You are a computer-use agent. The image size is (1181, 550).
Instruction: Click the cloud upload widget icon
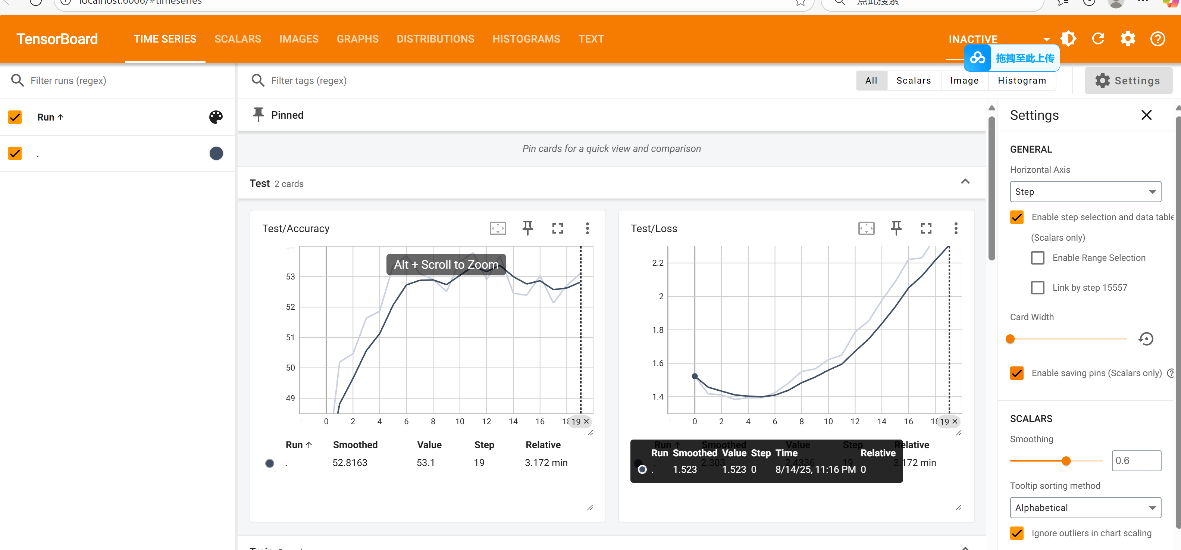point(977,58)
